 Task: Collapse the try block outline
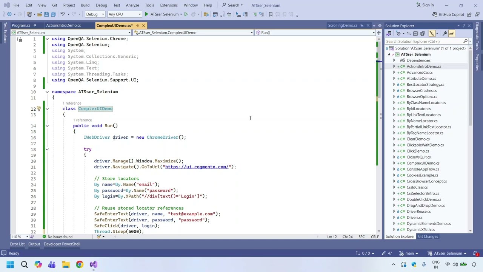(47, 149)
